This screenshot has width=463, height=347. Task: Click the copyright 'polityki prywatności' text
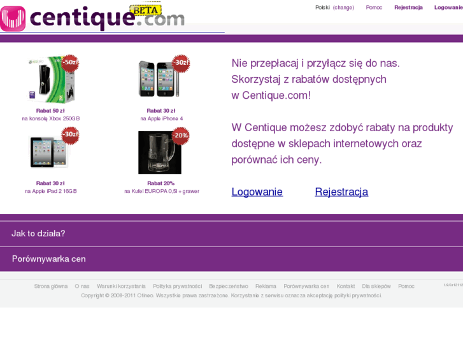[x=358, y=295]
